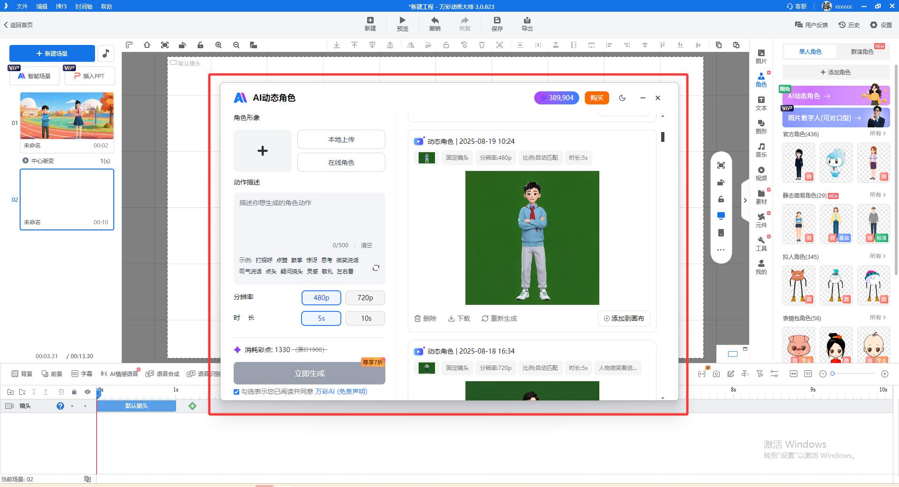Viewport: 899px width, 487px height.
Task: Click the green add keyframe diamond
Action: (192, 406)
